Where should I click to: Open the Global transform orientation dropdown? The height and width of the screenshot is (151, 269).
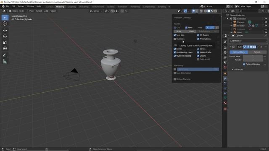click(96, 11)
